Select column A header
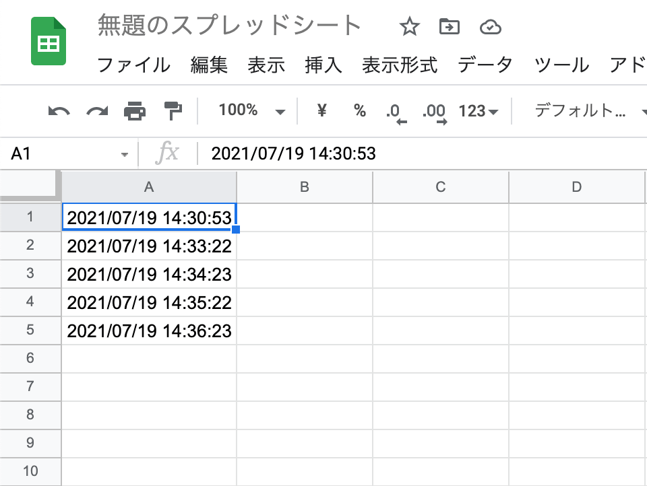Viewport: 647px width, 486px height. pyautogui.click(x=149, y=186)
